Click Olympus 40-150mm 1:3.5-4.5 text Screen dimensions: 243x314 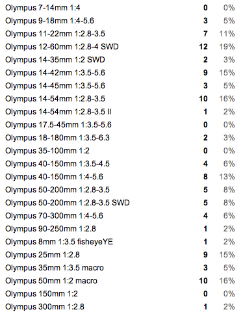click(57, 164)
